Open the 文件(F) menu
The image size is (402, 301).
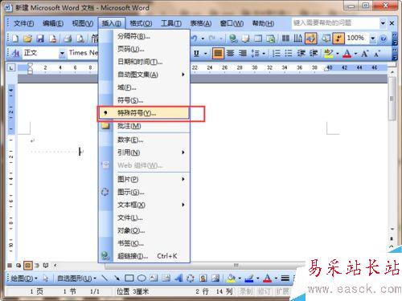pyautogui.click(x=23, y=23)
